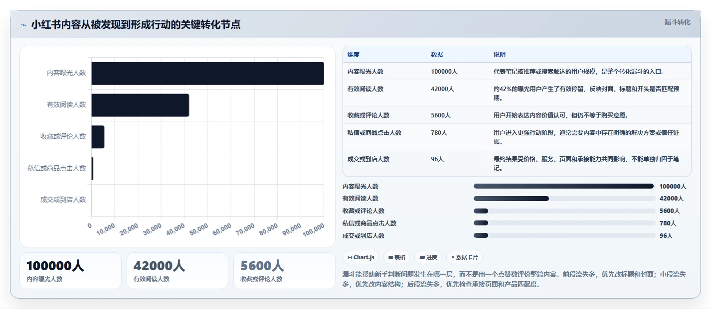Click the 96人 cell in the table

coord(437,159)
